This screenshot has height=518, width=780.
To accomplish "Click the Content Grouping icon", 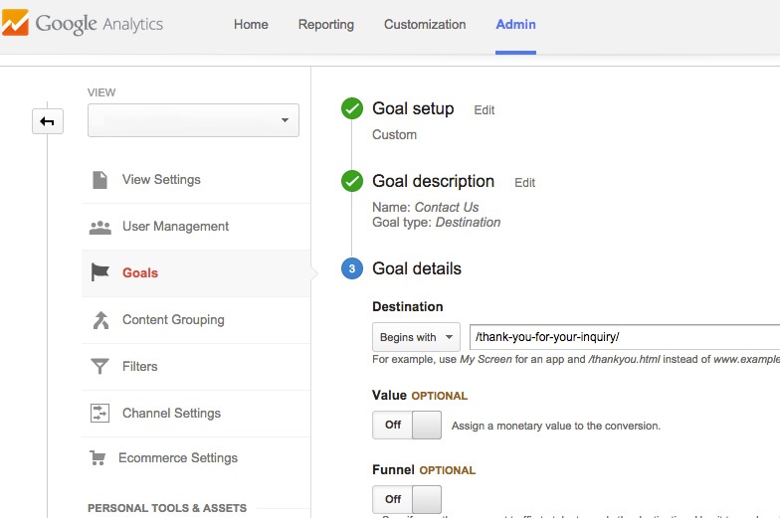I will (x=99, y=320).
